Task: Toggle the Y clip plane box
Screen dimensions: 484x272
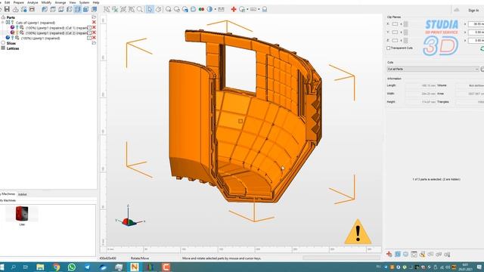Action: click(395, 32)
